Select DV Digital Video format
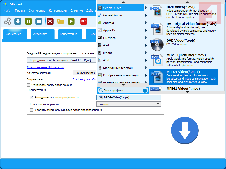Image resolution: width=226 pixels, height=169 pixels. 184,29
